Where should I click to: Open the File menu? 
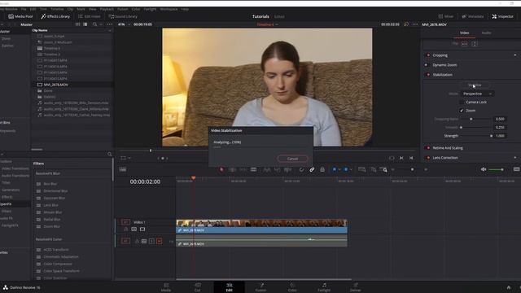(24, 9)
